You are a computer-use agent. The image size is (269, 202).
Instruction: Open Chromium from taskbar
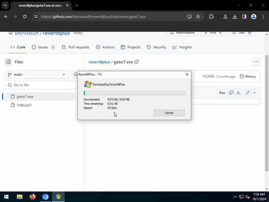[45, 197]
